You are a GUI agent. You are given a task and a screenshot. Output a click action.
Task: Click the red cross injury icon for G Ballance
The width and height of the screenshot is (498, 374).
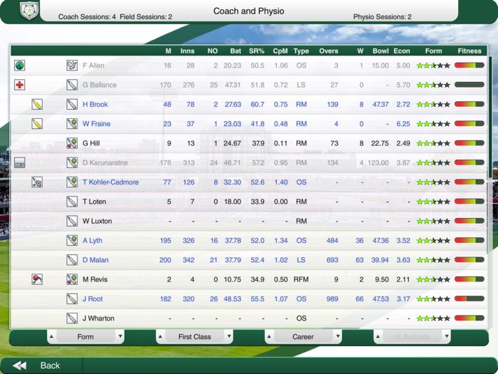[20, 85]
